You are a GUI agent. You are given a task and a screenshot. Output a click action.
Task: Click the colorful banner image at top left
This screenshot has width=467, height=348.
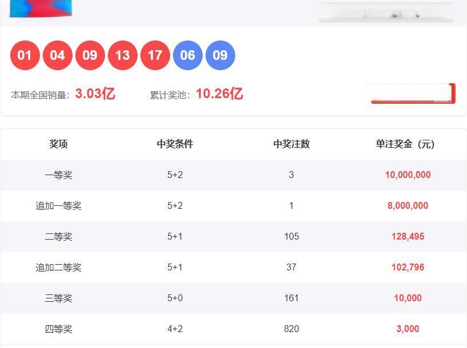tap(41, 8)
